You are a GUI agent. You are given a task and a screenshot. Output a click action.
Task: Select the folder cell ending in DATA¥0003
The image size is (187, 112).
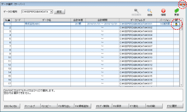(138, 31)
